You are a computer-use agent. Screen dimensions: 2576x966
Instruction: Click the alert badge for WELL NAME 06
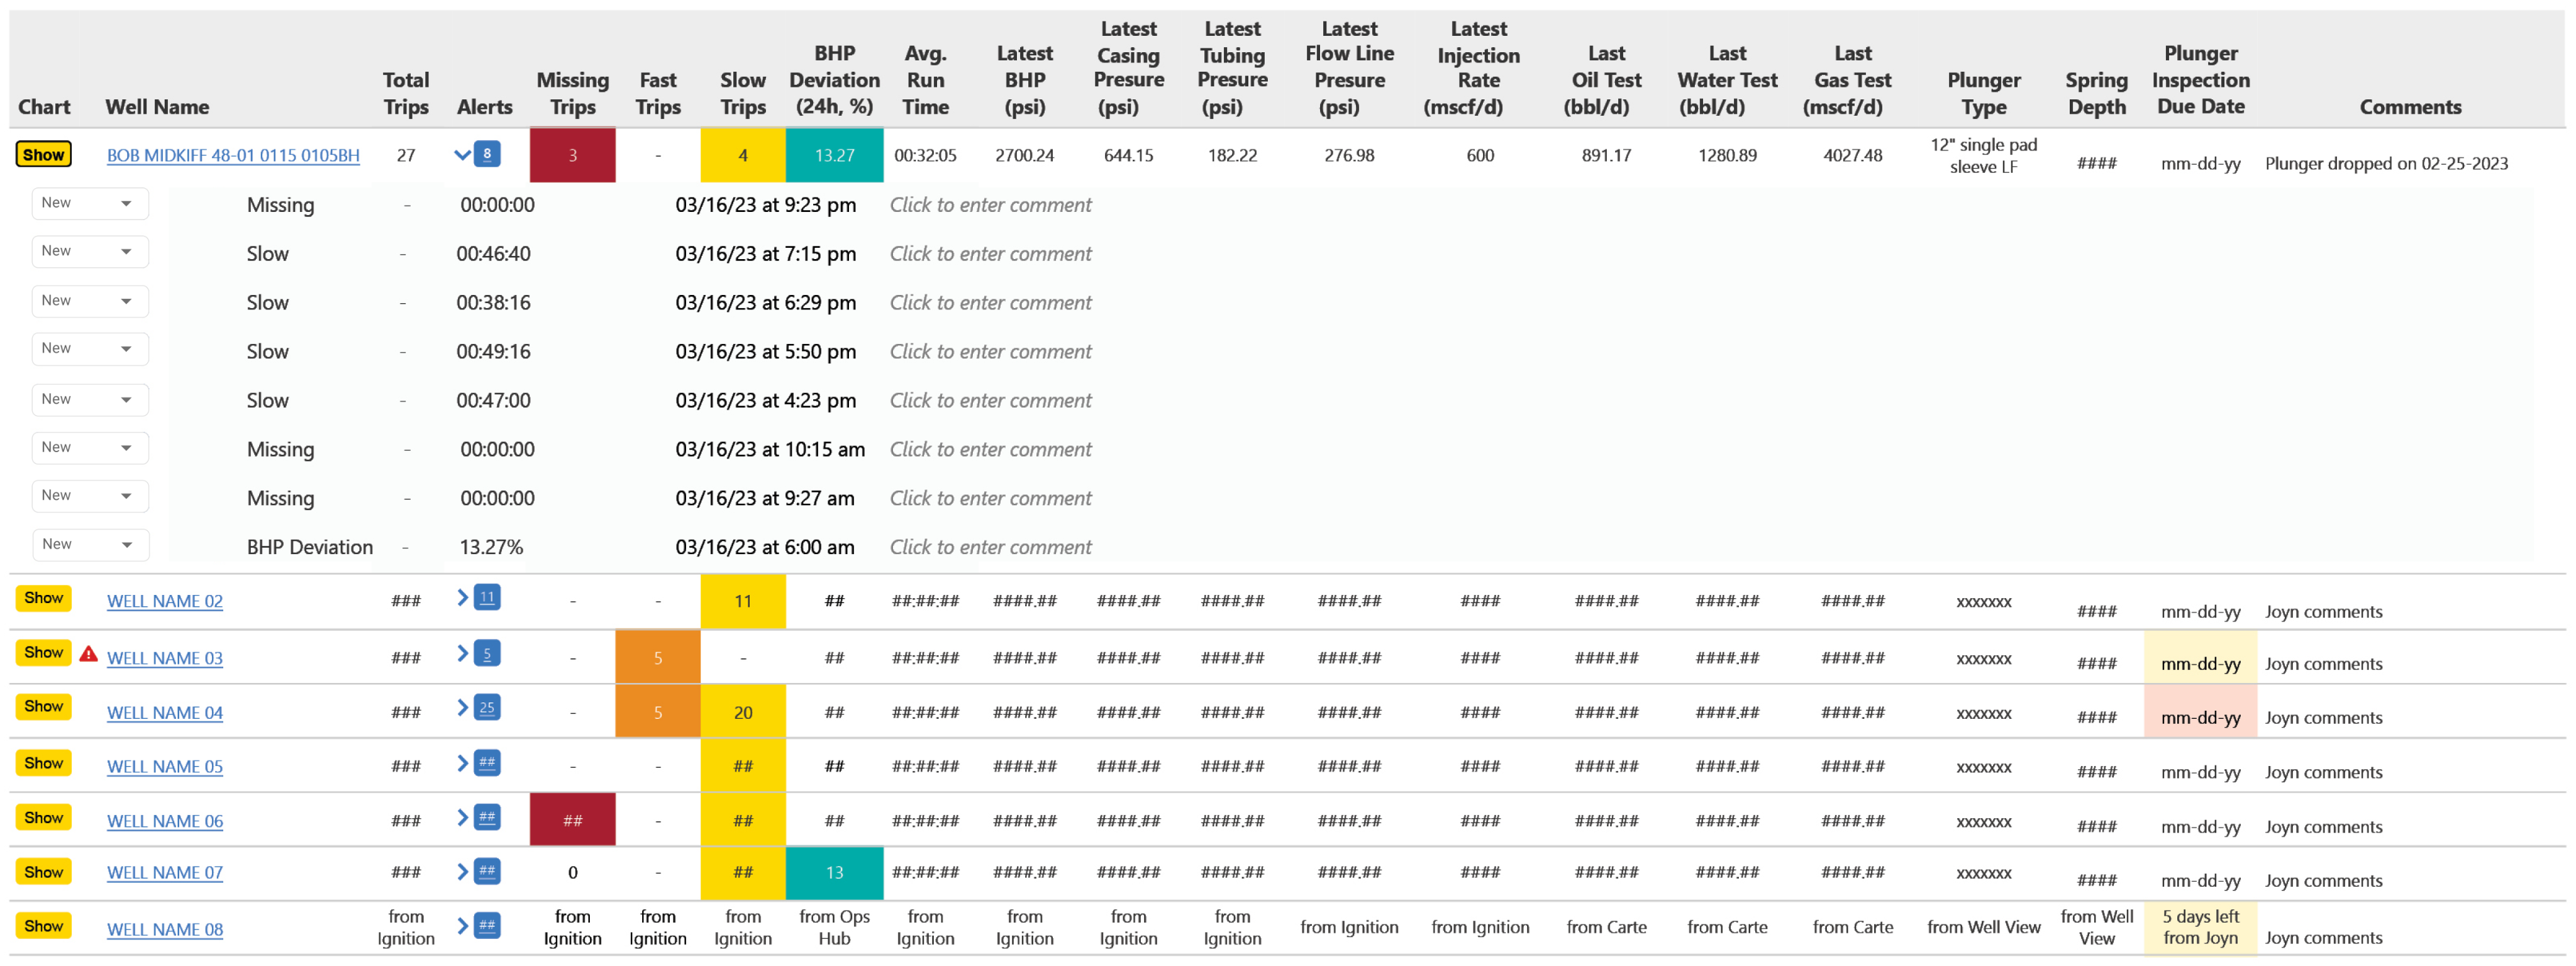[487, 818]
